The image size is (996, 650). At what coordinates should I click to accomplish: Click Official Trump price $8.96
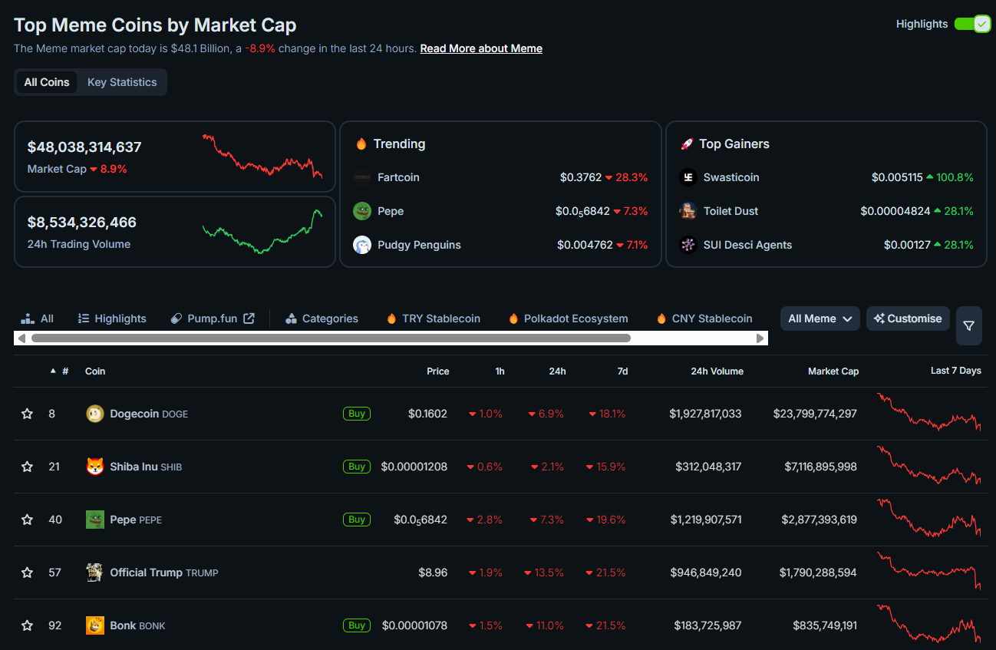pyautogui.click(x=433, y=572)
